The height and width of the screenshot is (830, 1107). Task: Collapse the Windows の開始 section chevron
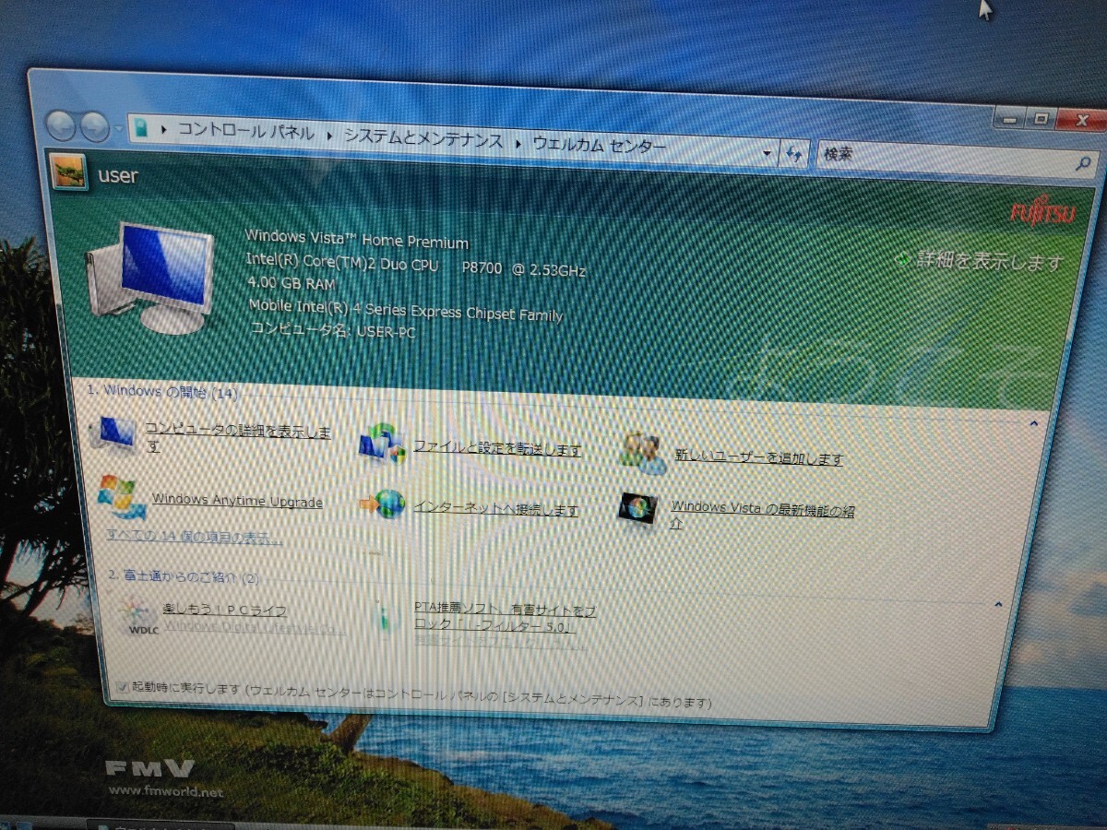[x=1032, y=424]
